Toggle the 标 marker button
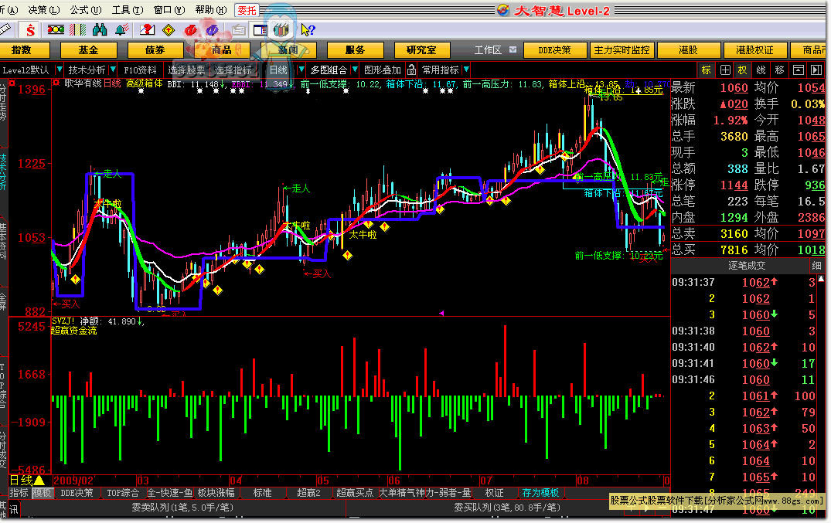Image resolution: width=831 pixels, height=523 pixels. [x=707, y=70]
